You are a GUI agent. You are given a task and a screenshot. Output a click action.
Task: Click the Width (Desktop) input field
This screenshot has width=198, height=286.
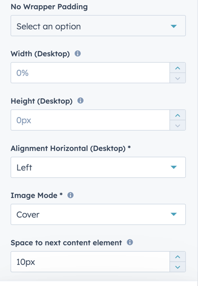click(x=90, y=73)
